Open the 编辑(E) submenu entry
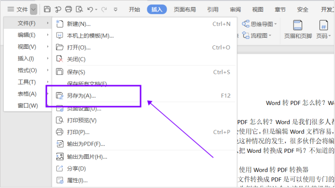Viewport: 335px width, 188px height. 28,35
